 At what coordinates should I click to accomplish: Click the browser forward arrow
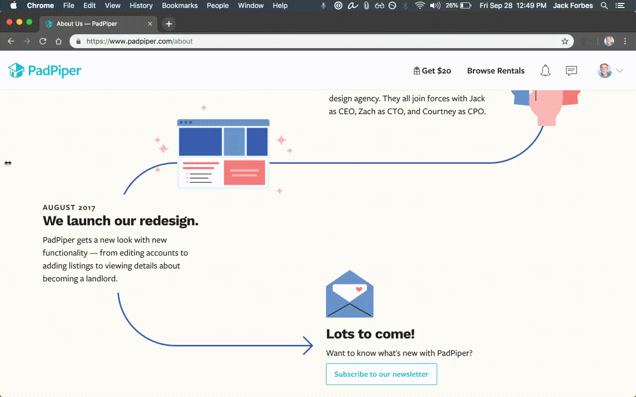tap(27, 41)
